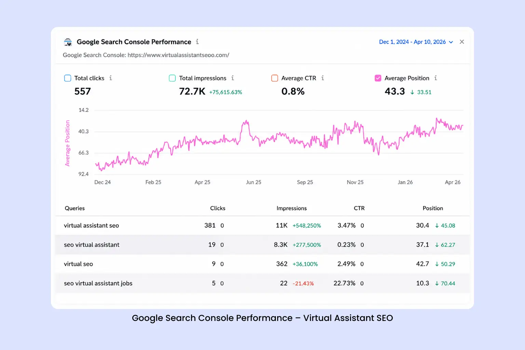The image size is (525, 350).
Task: Click the CTR column header
Action: pos(359,208)
